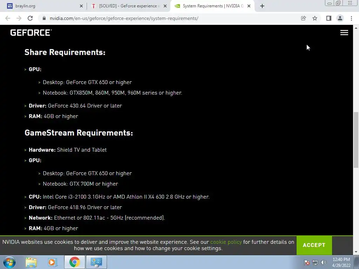The height and width of the screenshot is (269, 359).
Task: View site security lock info
Action: tap(44, 18)
